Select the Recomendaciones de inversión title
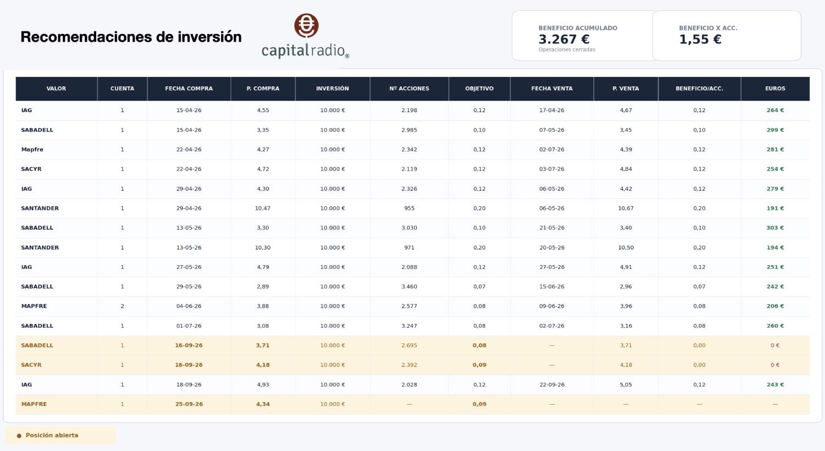825x451 pixels. click(x=131, y=37)
